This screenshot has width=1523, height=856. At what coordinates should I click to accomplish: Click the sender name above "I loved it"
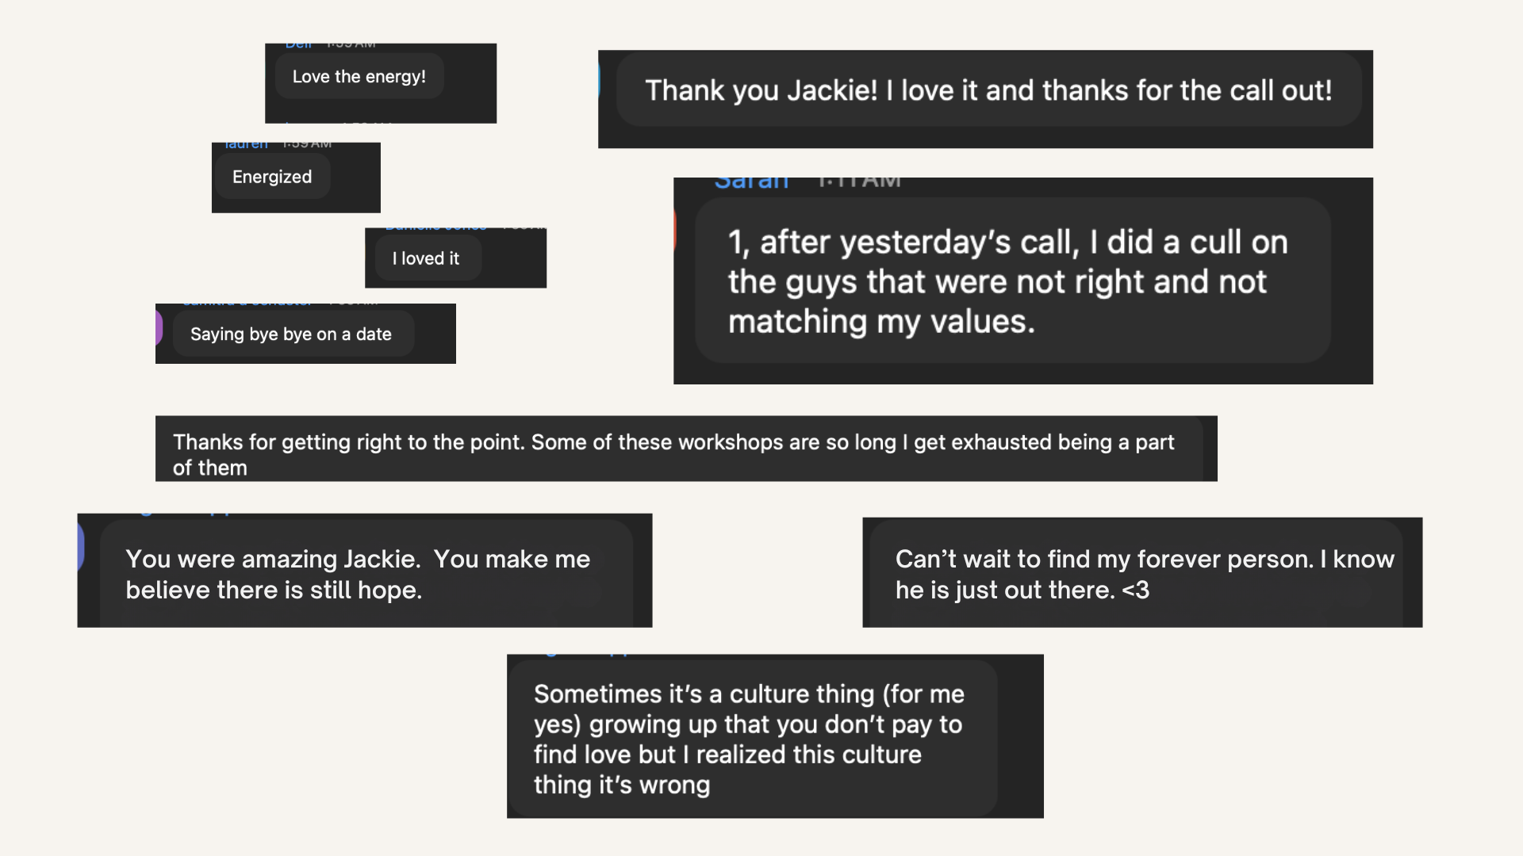click(x=435, y=229)
